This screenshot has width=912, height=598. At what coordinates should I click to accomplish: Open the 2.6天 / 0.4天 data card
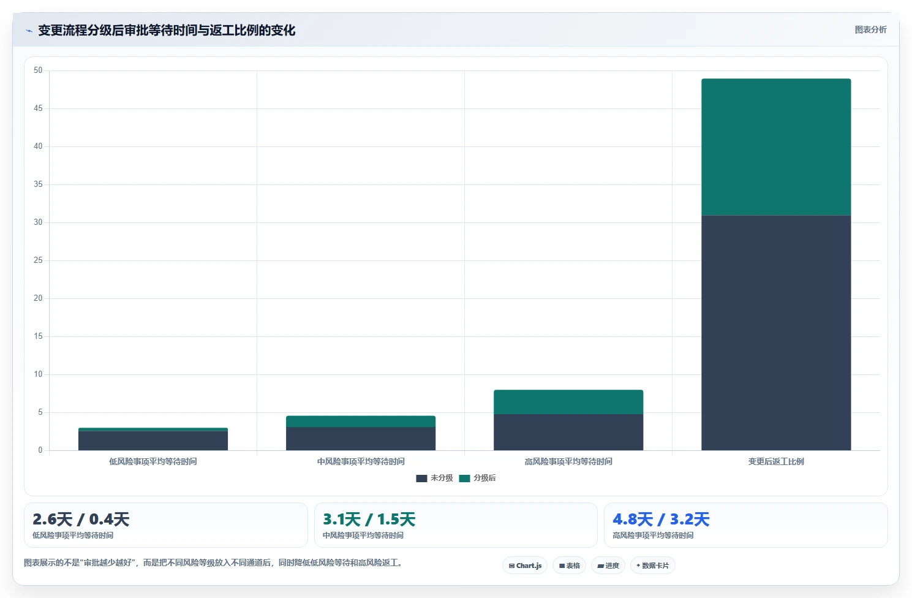pyautogui.click(x=165, y=525)
